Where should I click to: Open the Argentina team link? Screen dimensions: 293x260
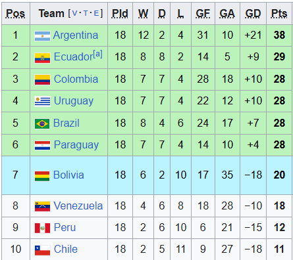click(x=76, y=35)
